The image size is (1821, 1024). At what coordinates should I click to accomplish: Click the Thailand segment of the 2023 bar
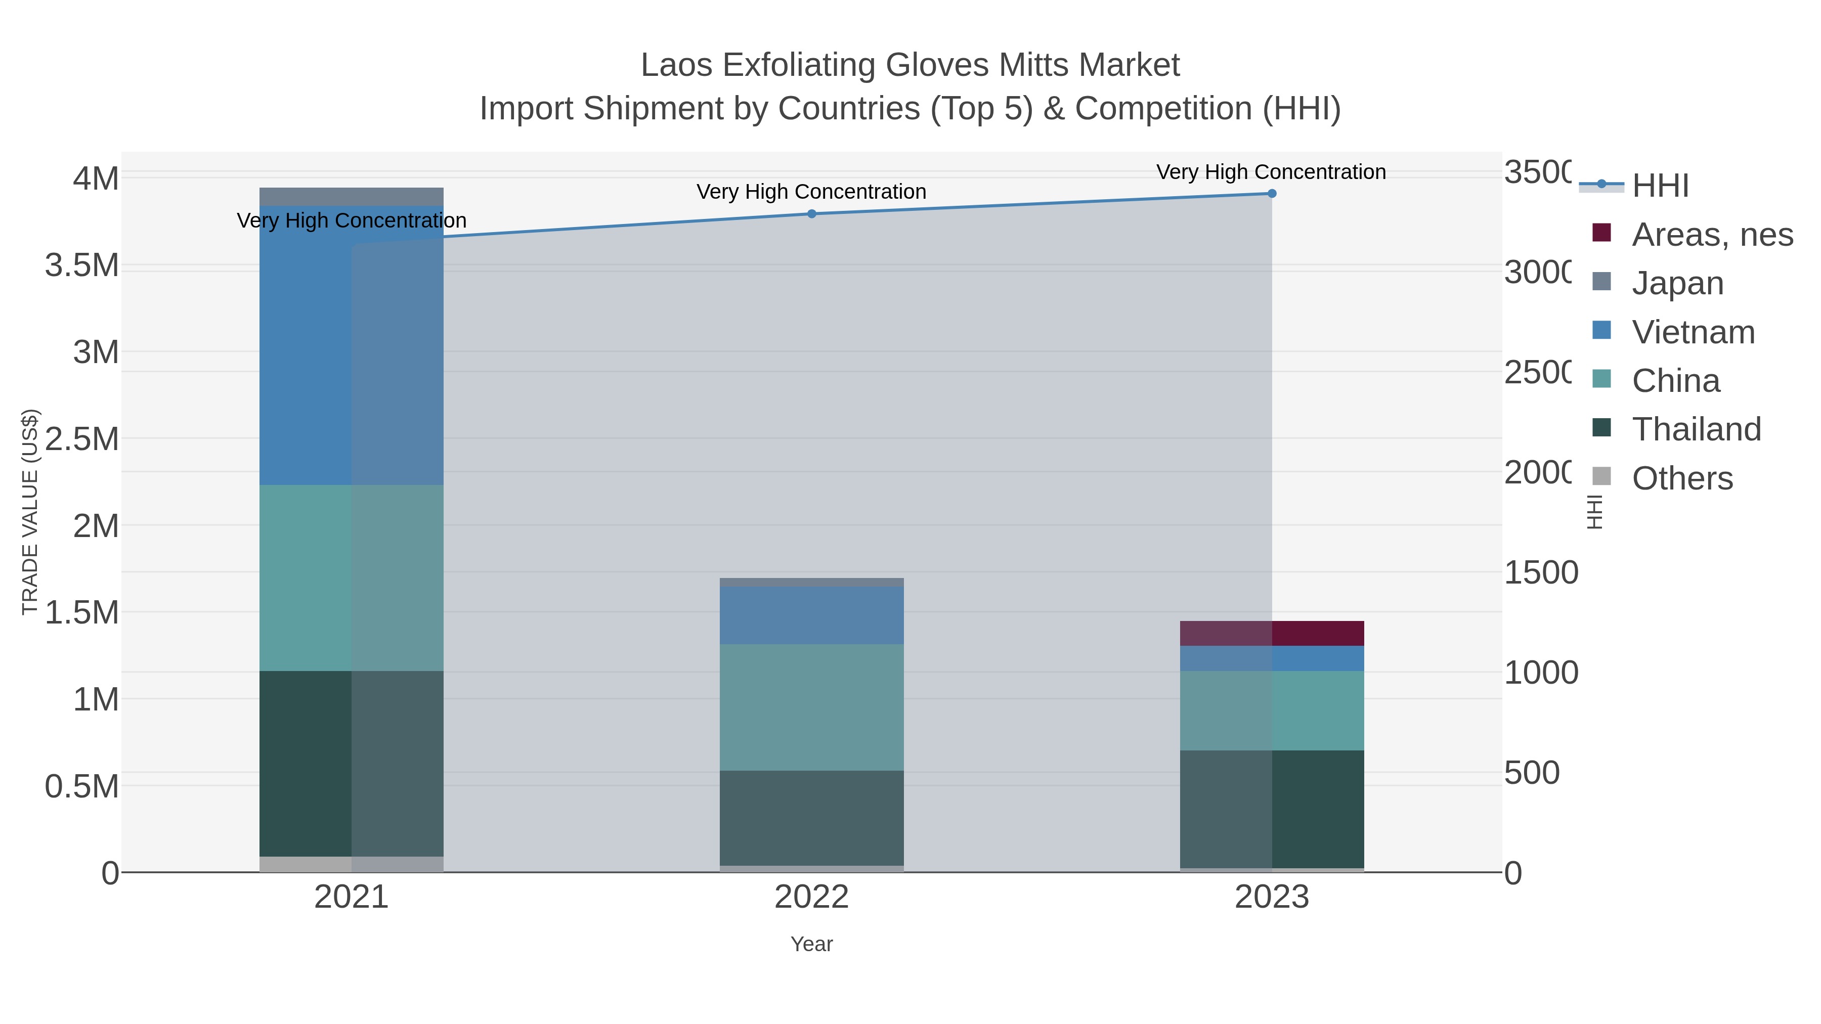click(1272, 809)
